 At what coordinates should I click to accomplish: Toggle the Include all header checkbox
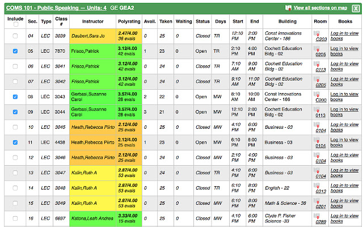coord(16,24)
